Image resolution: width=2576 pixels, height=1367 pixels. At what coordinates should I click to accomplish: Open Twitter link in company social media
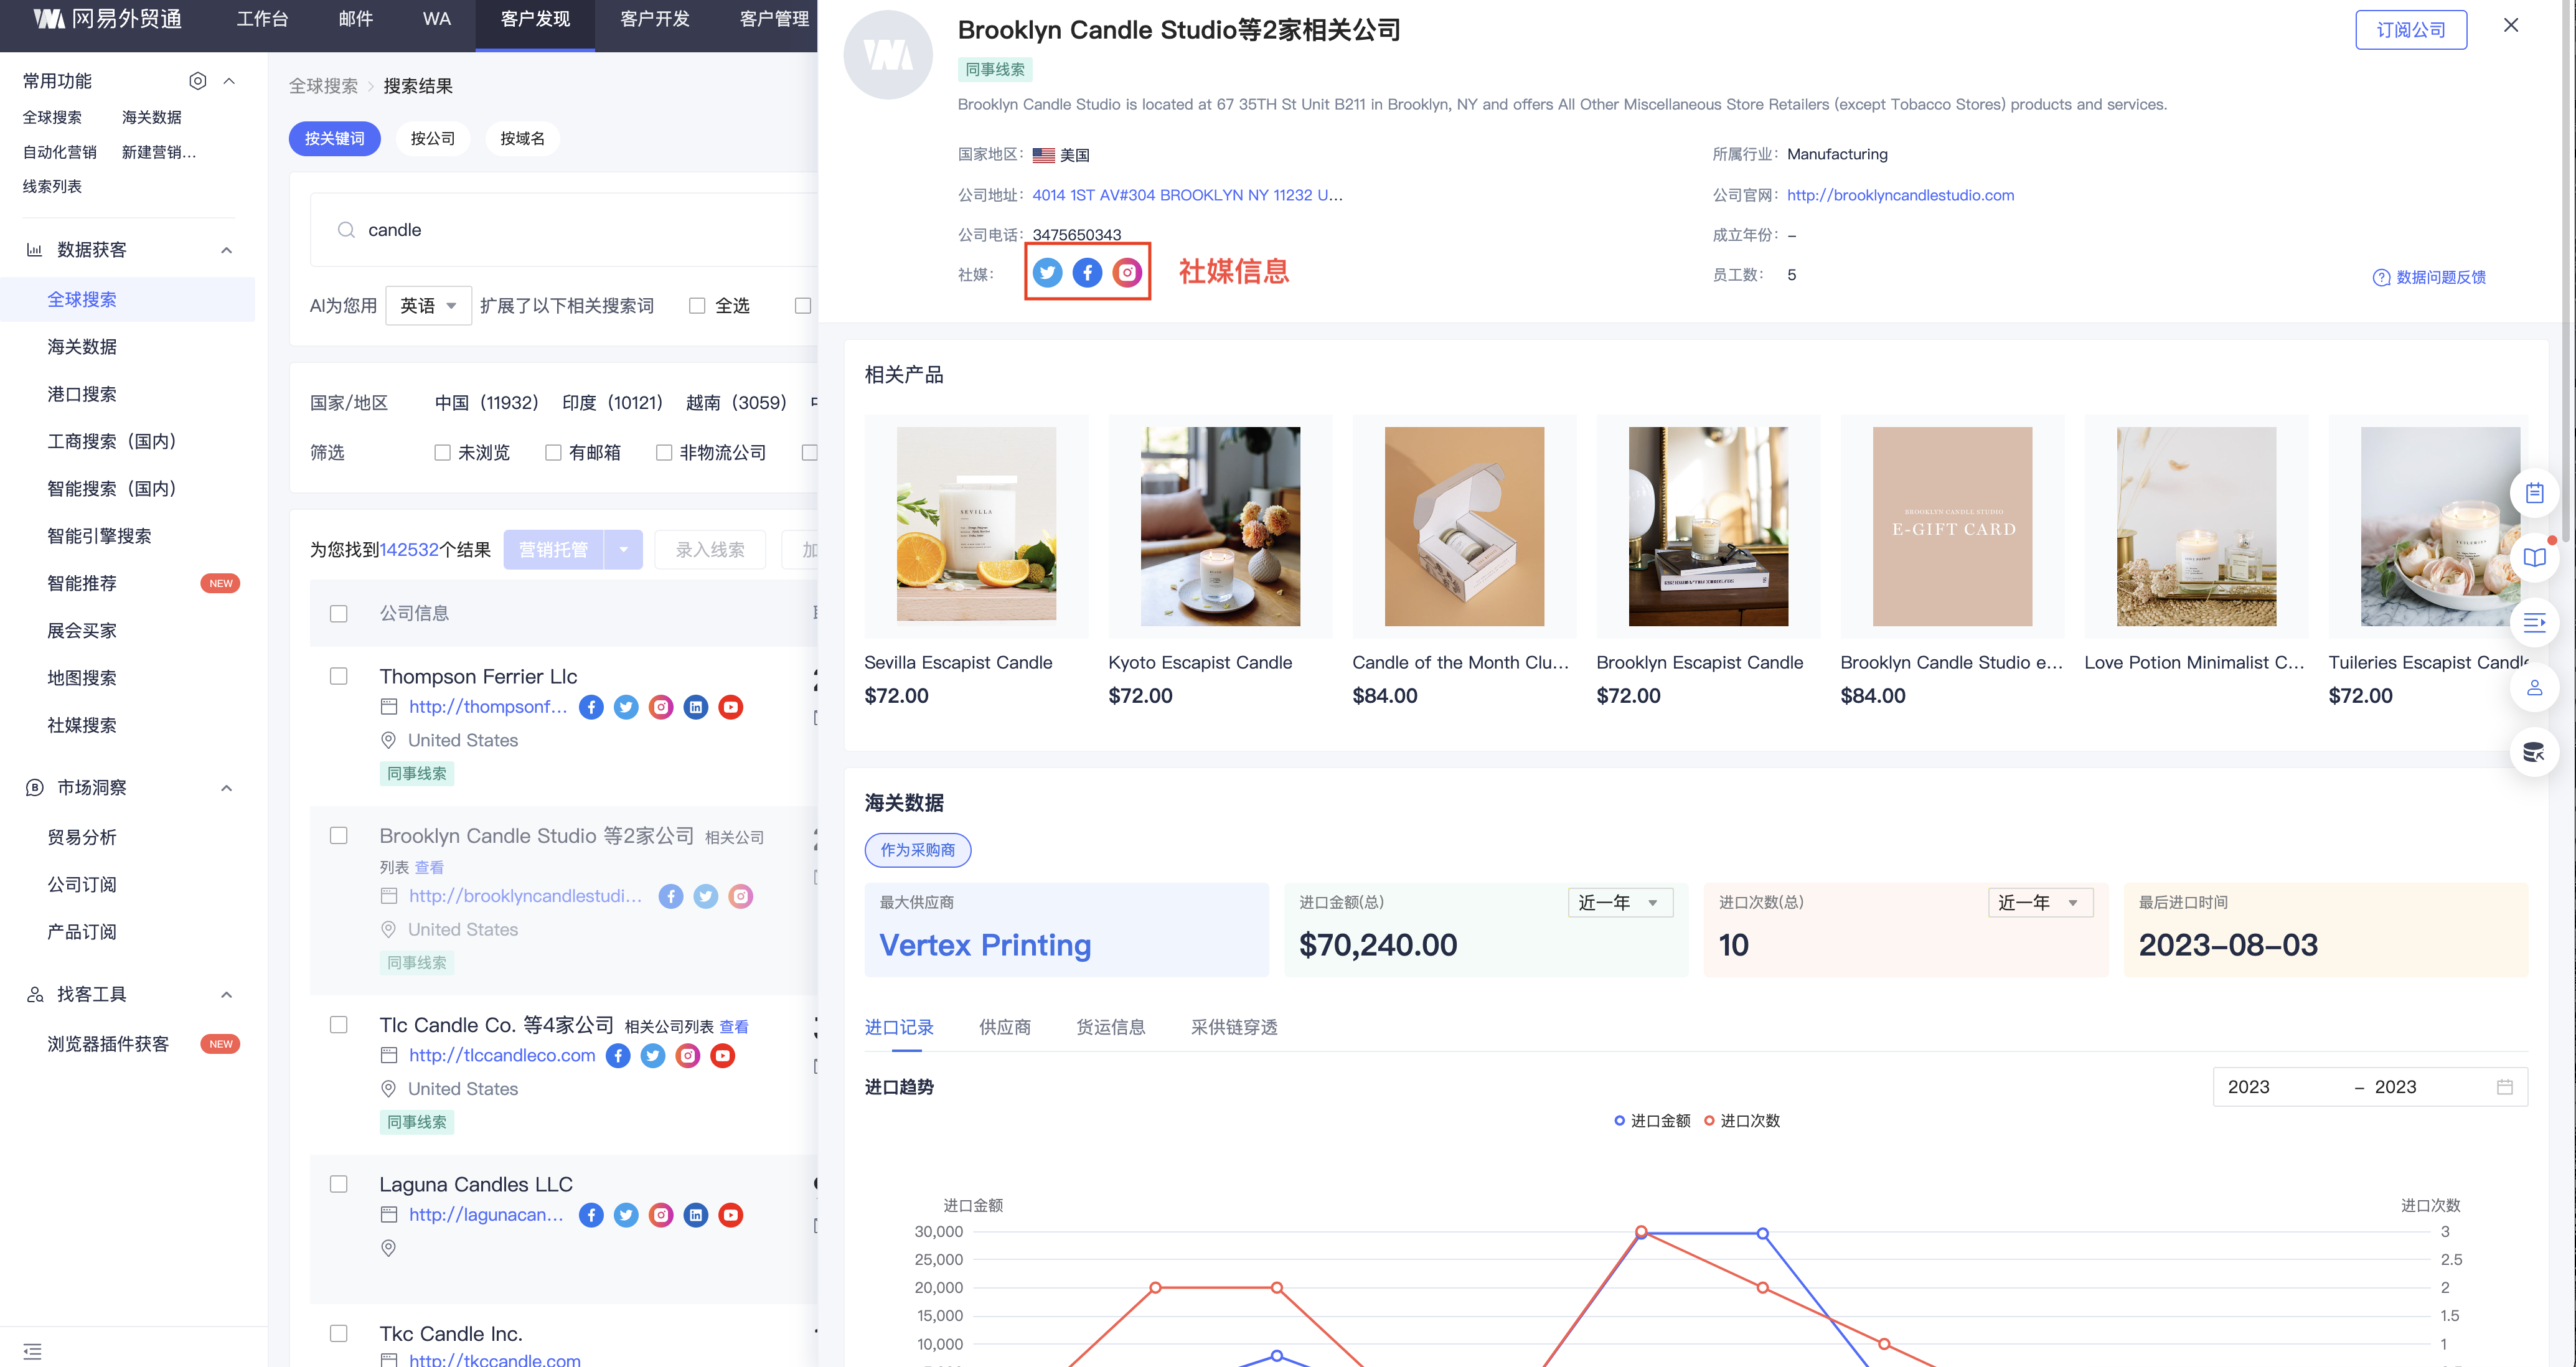(x=1047, y=272)
